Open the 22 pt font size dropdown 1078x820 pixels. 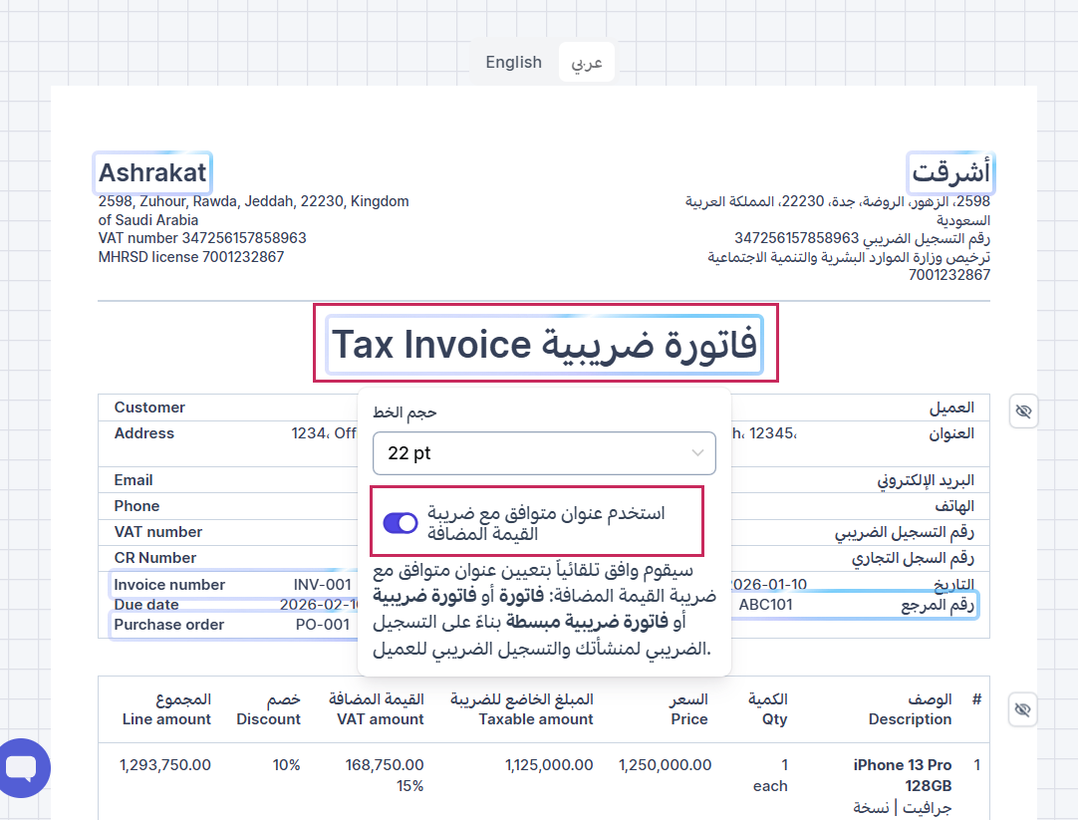click(x=544, y=453)
